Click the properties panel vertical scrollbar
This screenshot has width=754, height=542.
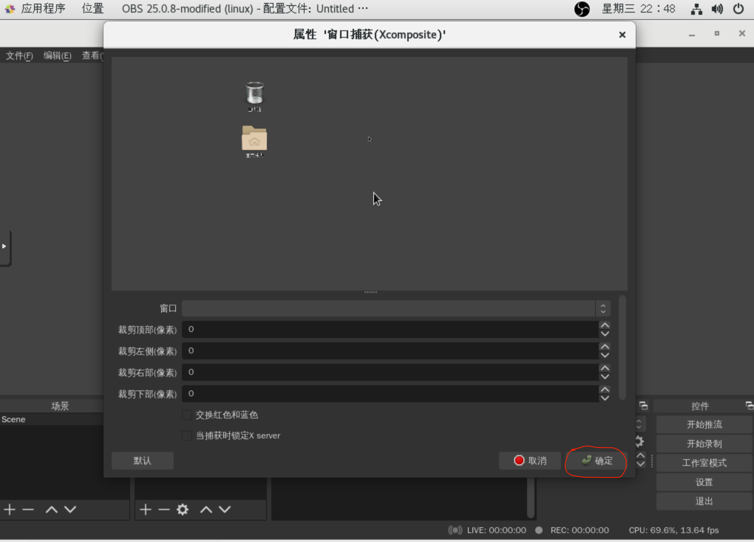622,348
